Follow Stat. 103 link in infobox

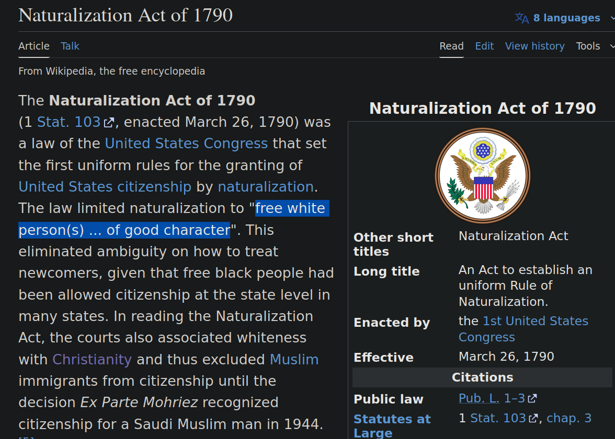[498, 418]
